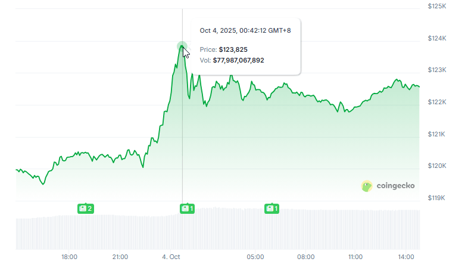This screenshot has height=268, width=465.
Task: Click the $123,825 price in tooltip
Action: click(232, 49)
